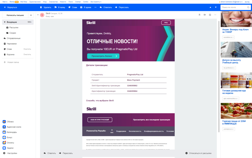
Task: Collapse the Входящие folder
Action: pos(5,22)
